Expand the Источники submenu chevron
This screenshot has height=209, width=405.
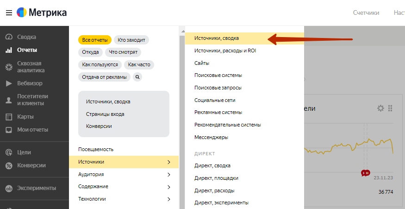169,162
